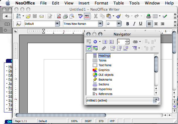178x124 pixels.
Task: Open Heading Levels Shown dropdown in Navigator
Action: point(139,48)
